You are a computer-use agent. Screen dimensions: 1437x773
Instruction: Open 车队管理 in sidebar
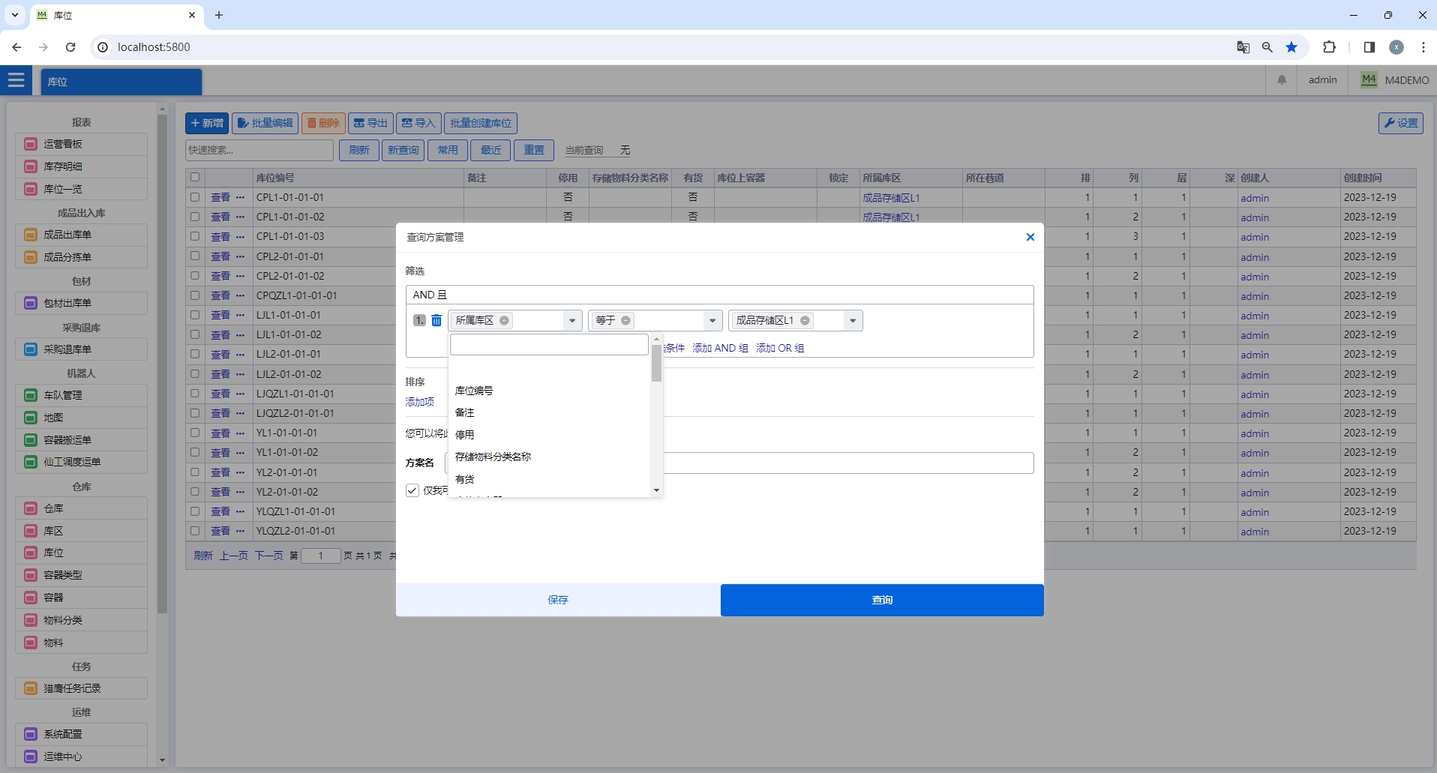click(81, 395)
